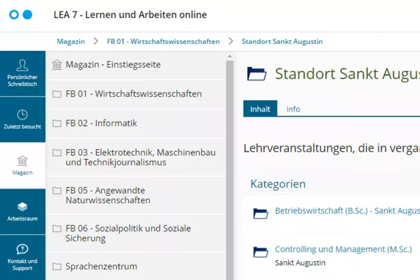Click the folder icon beside Controlling and Management
Viewport: 420px width, 280px height.
point(261,251)
